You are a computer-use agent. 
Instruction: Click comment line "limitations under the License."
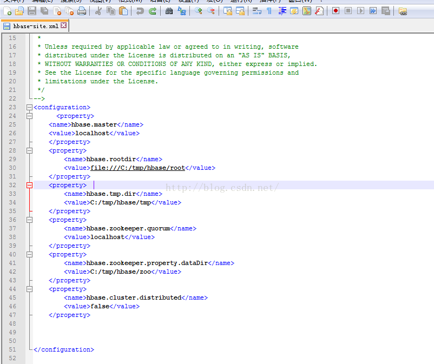point(101,81)
